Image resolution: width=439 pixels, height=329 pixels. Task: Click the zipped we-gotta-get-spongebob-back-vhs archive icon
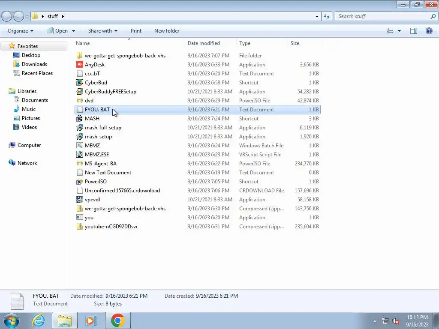[x=79, y=209]
